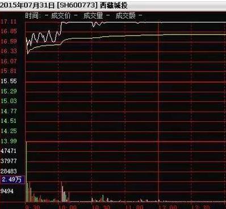The width and height of the screenshot is (226, 209).
Task: Select the 10:30 time axis marker
Action: pos(101,207)
